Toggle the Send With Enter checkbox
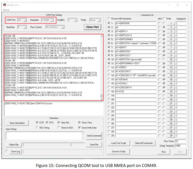Screen dimensions: 193x169 [79, 128]
